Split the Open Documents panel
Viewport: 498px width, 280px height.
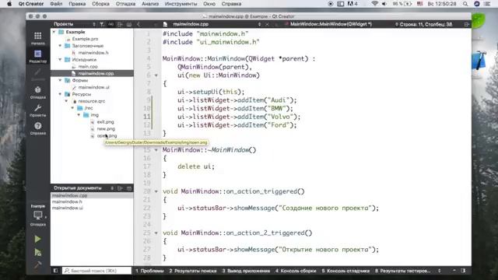120,188
